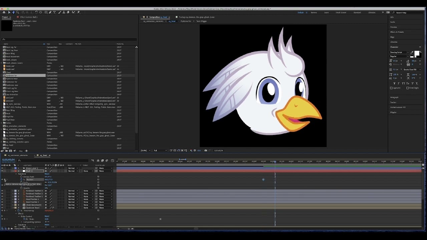Screen dimensions: 427x240
Task: Hide the Eyebrow Near layer
Action: (2, 208)
